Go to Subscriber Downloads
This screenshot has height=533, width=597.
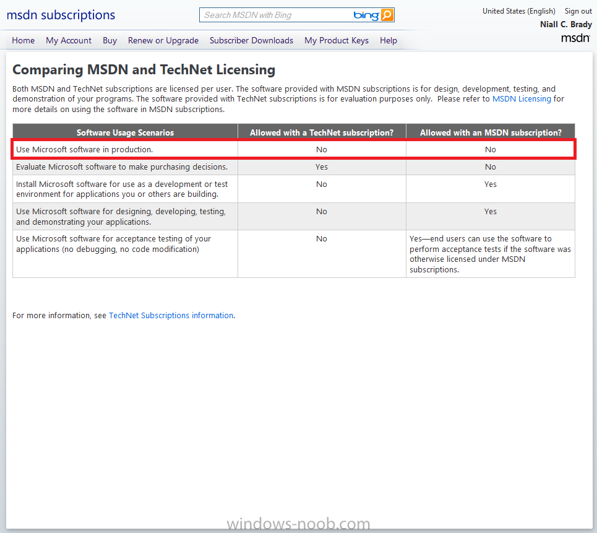pyautogui.click(x=251, y=40)
